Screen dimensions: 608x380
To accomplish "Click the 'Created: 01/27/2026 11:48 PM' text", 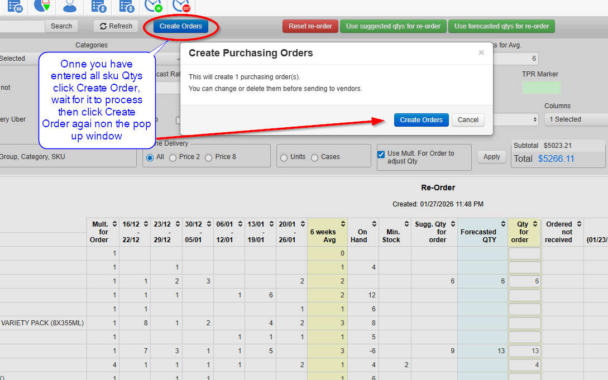I will 438,204.
